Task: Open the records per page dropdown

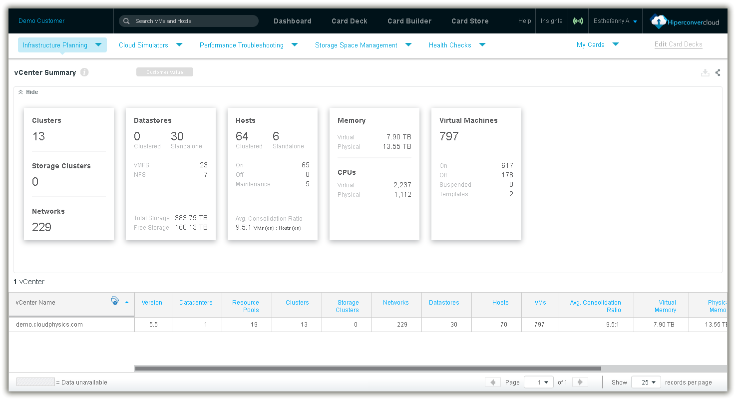Action: click(646, 382)
